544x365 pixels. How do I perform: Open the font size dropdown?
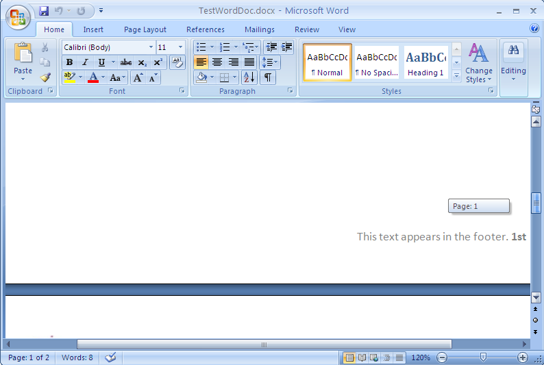coord(181,47)
